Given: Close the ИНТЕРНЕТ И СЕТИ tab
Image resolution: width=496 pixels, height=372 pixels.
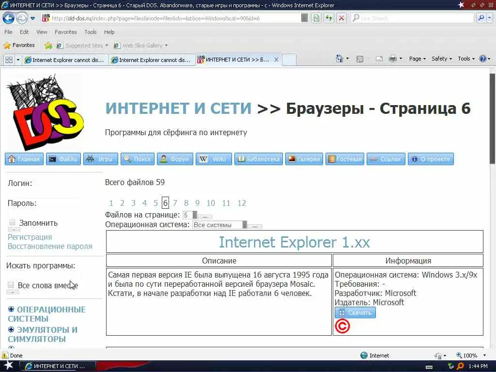Looking at the screenshot, I should point(276,60).
